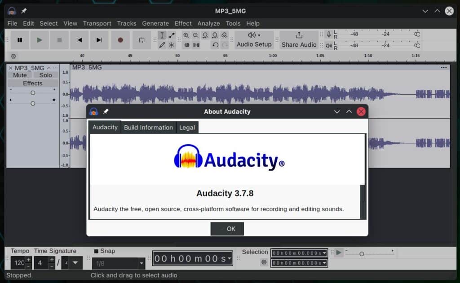Click the Stop button in transport toolbar
Viewport: 460px width, 283px height.
pyautogui.click(x=59, y=40)
